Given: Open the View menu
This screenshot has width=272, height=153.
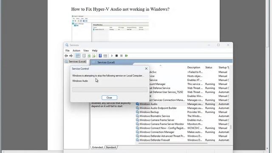Looking at the screenshot, I should pos(86,51).
